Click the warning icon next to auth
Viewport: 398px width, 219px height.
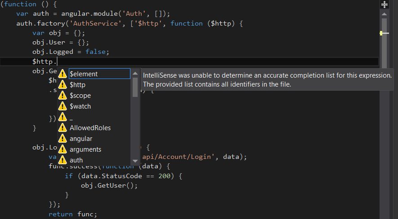tap(63, 160)
